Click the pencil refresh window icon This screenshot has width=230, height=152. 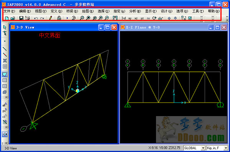tap(51, 18)
